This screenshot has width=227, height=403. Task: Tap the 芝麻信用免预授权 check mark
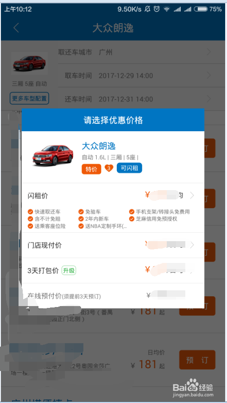click(x=132, y=219)
